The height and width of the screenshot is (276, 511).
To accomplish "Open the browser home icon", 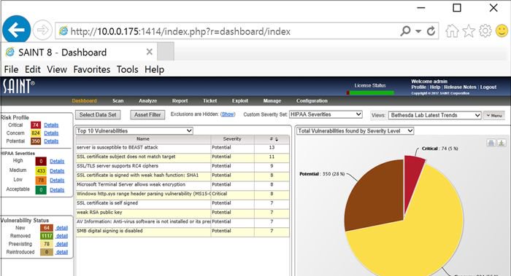I will point(452,31).
